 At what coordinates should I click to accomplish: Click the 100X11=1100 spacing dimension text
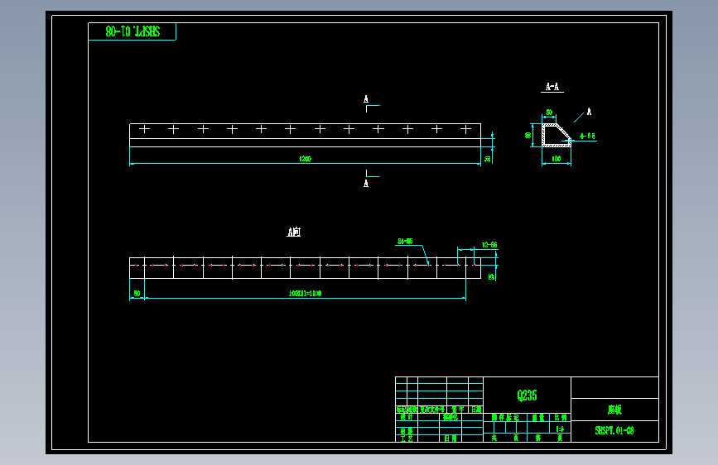point(305,294)
